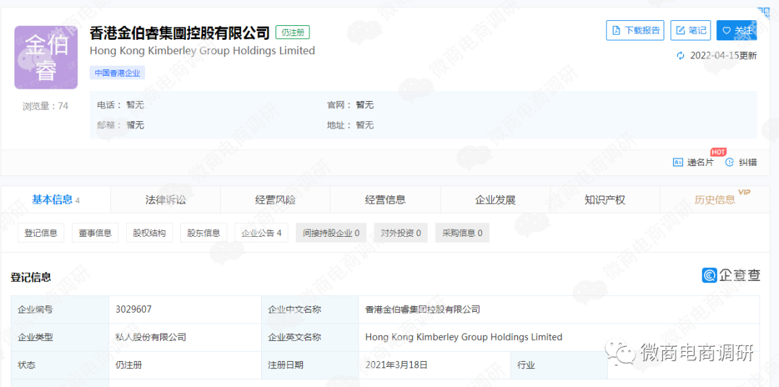Open the 笔记 notes button

pos(690,30)
